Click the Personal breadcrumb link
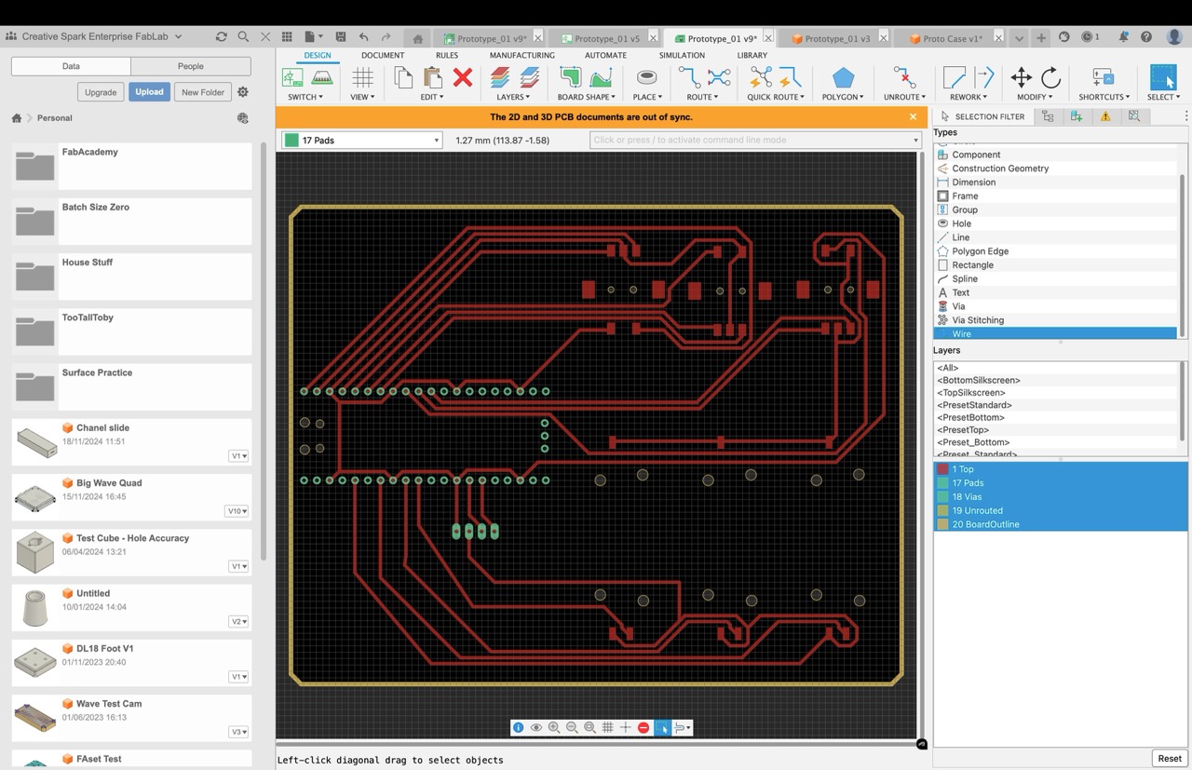The image size is (1192, 770). point(55,118)
